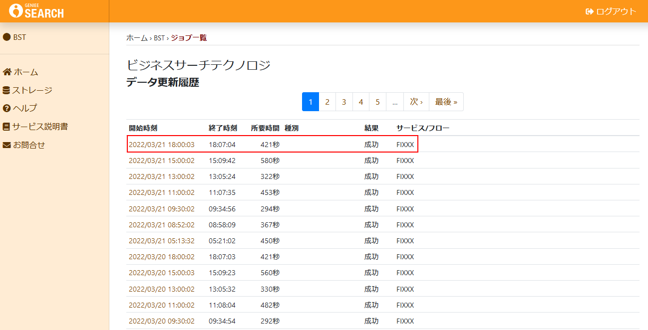Go to pagination page 5
The width and height of the screenshot is (648, 330).
pyautogui.click(x=377, y=102)
